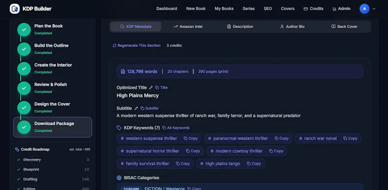
Task: Click the Review & Polish checkmark icon
Action: pos(24,88)
